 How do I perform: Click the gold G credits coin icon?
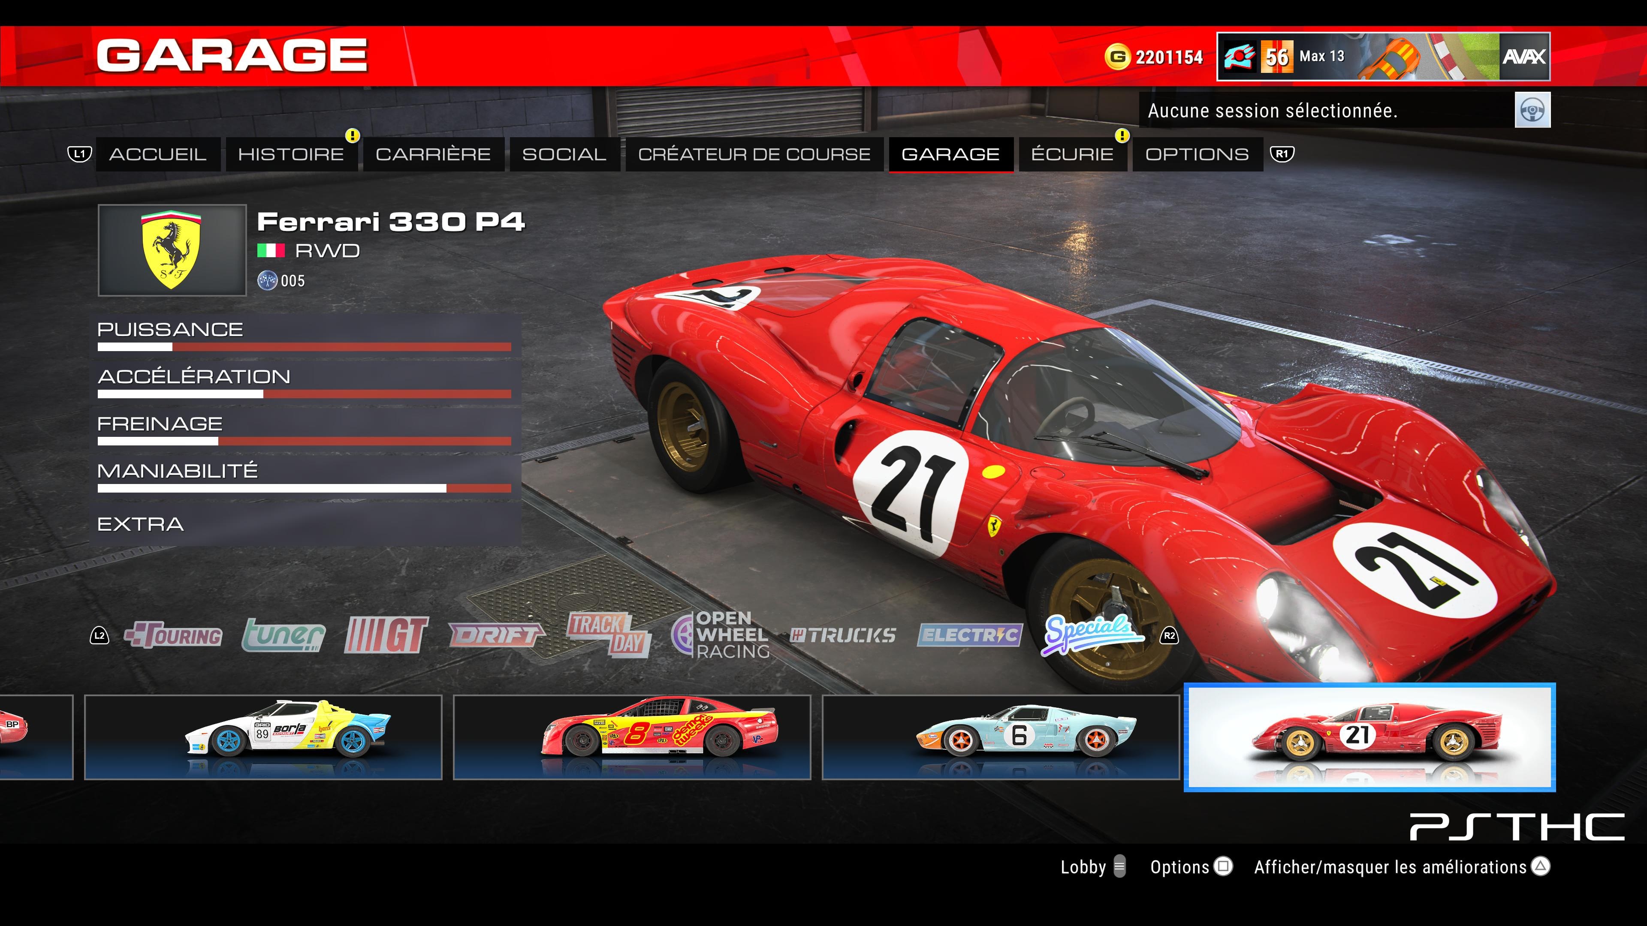(x=1117, y=57)
